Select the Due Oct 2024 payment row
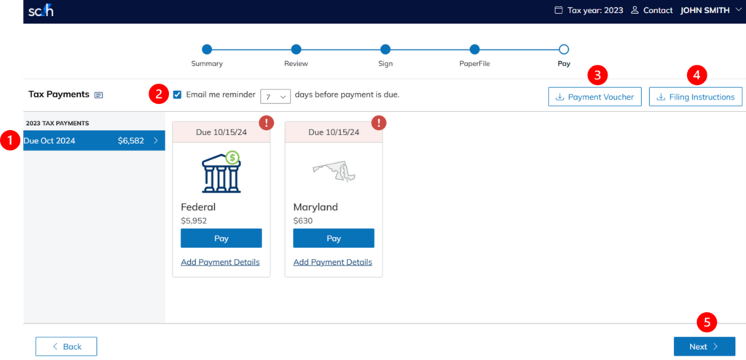This screenshot has height=360, width=746. tap(93, 141)
